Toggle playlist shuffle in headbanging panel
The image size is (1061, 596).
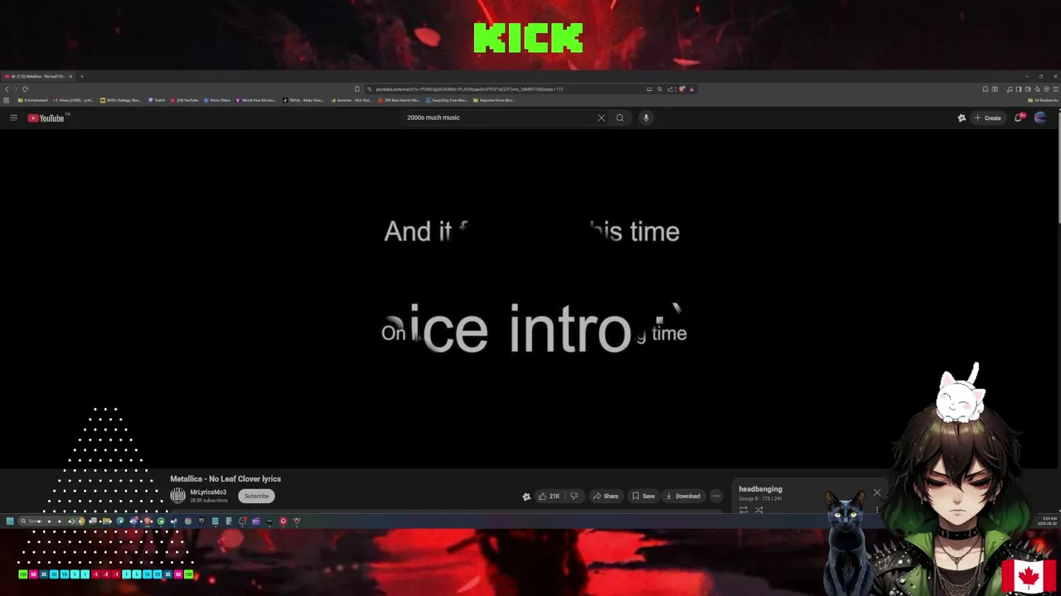(758, 510)
